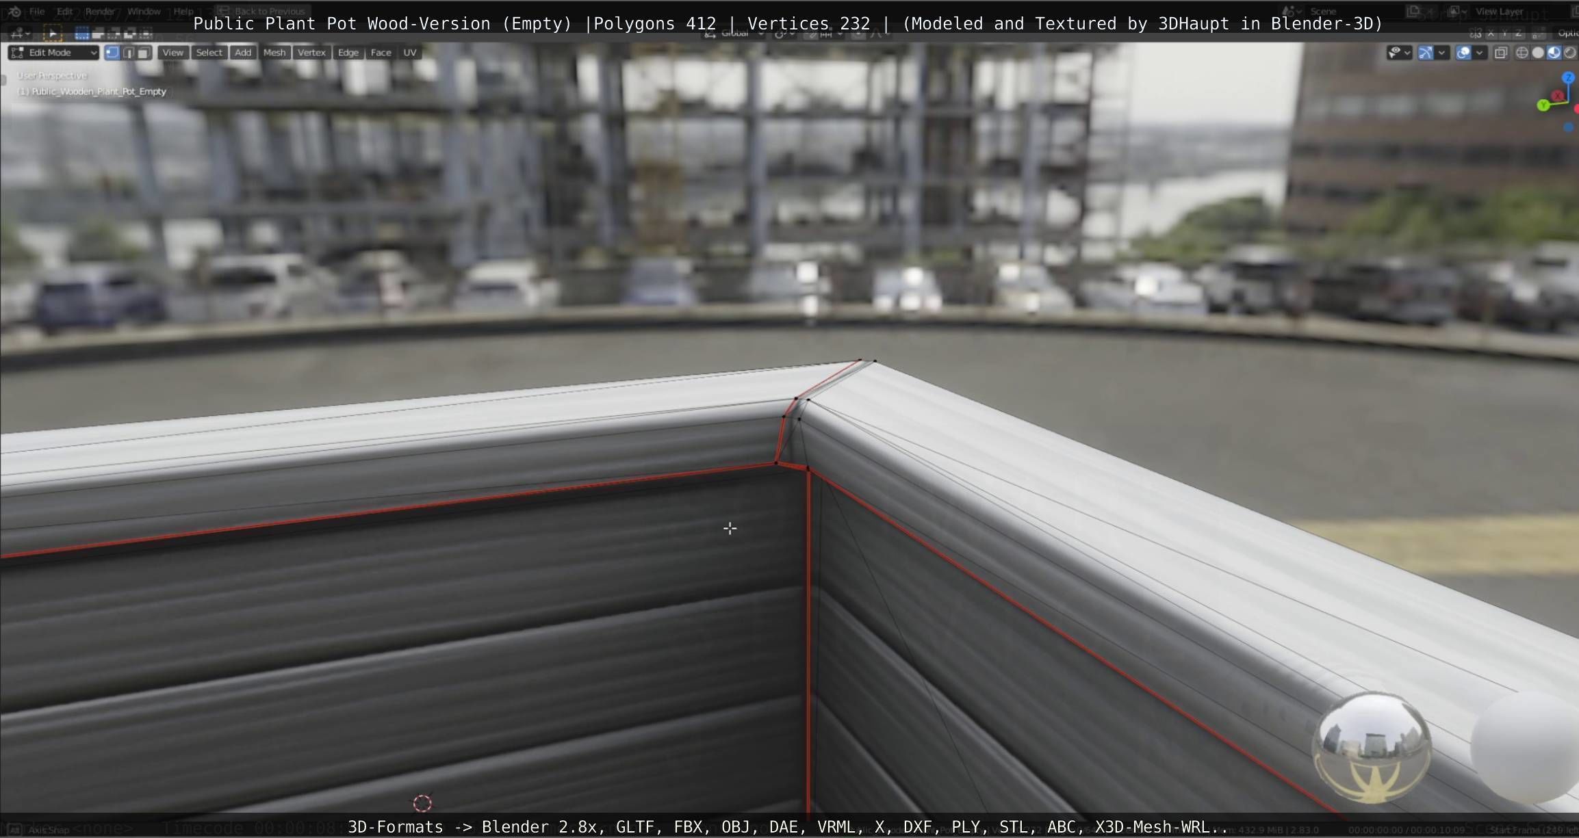
Task: Open the Vertex menu
Action: click(x=311, y=53)
